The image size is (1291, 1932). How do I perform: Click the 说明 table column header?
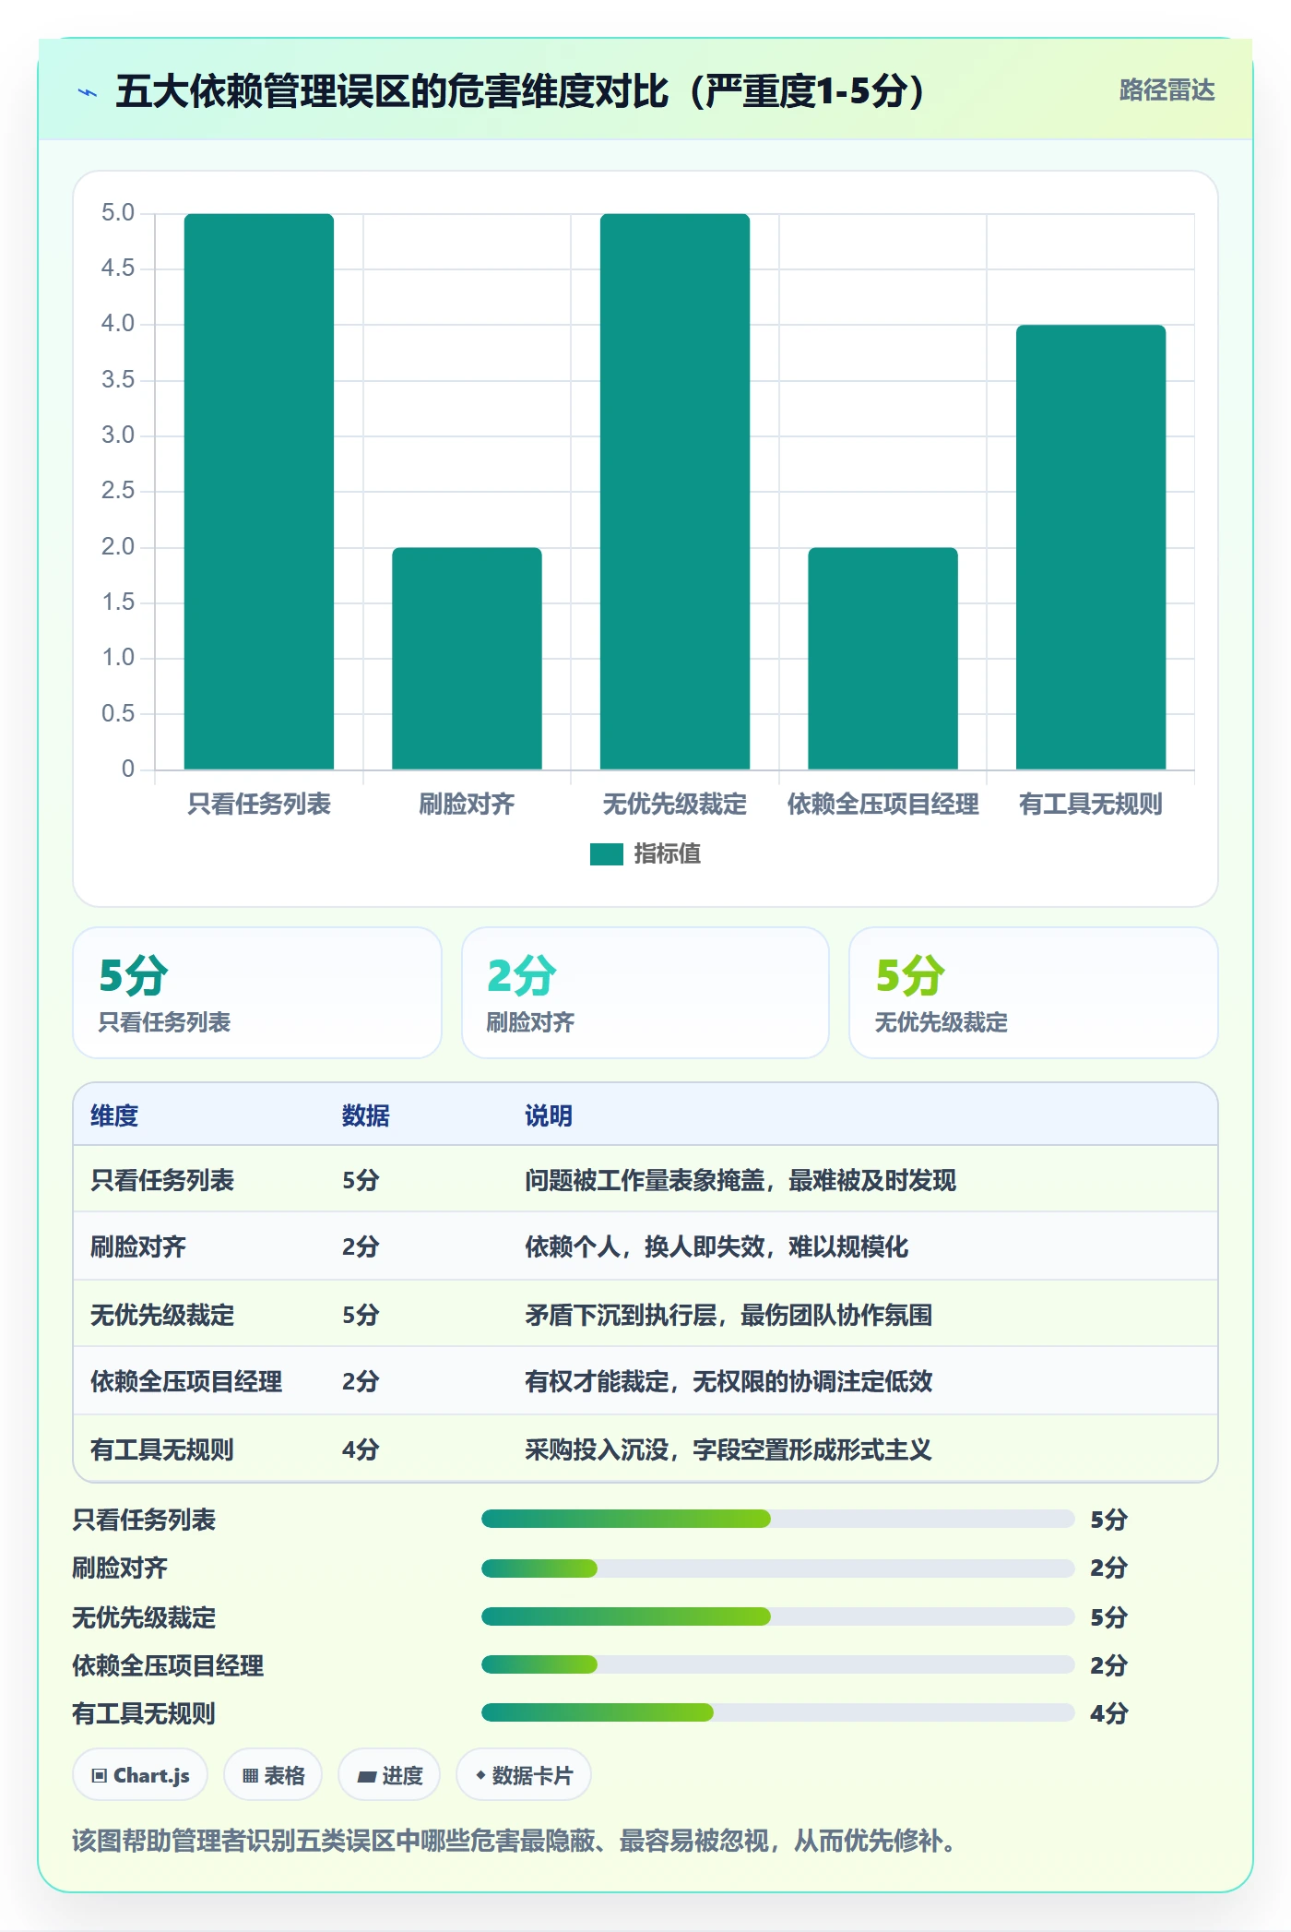click(x=549, y=1115)
